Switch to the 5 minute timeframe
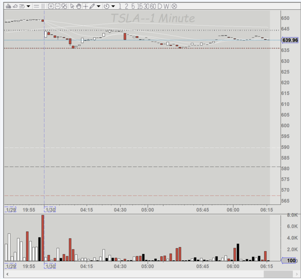301x279 pixels. tap(133, 6)
